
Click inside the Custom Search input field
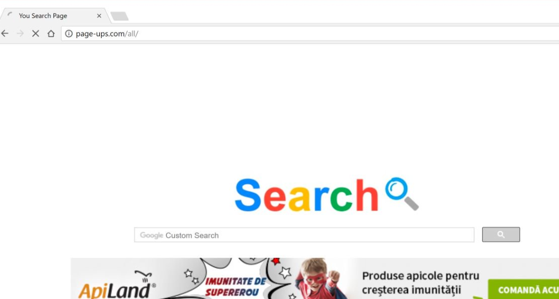pos(304,235)
